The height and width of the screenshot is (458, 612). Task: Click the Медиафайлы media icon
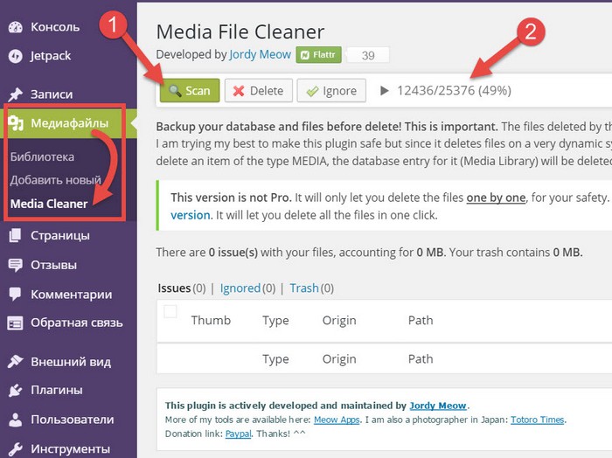click(x=16, y=123)
